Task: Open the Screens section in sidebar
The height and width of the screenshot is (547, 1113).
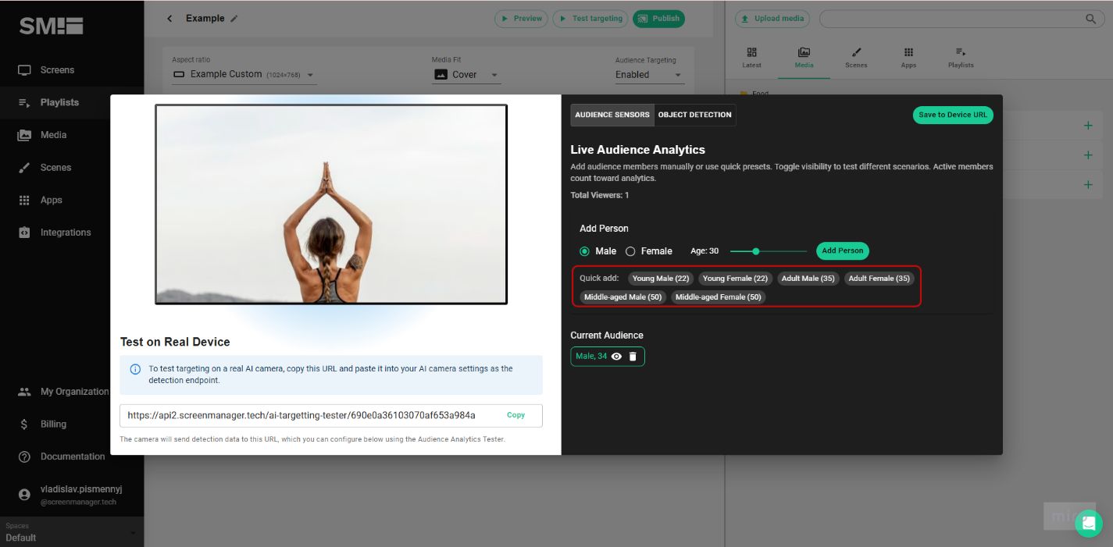Action: click(x=58, y=70)
